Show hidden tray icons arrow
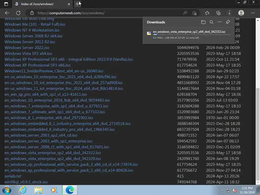260x195 pixels. coord(222,190)
